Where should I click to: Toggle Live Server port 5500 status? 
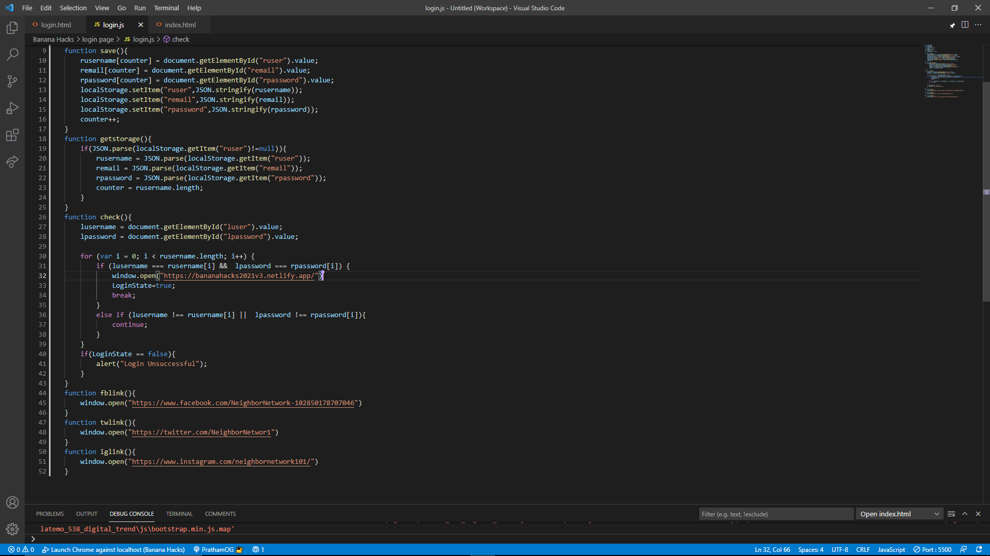coord(932,549)
